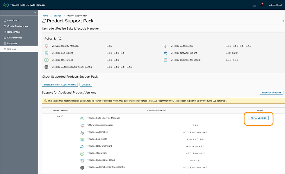The image size is (285, 174).
Task: Click the Dashboard home icon
Action: click(x=5, y=21)
